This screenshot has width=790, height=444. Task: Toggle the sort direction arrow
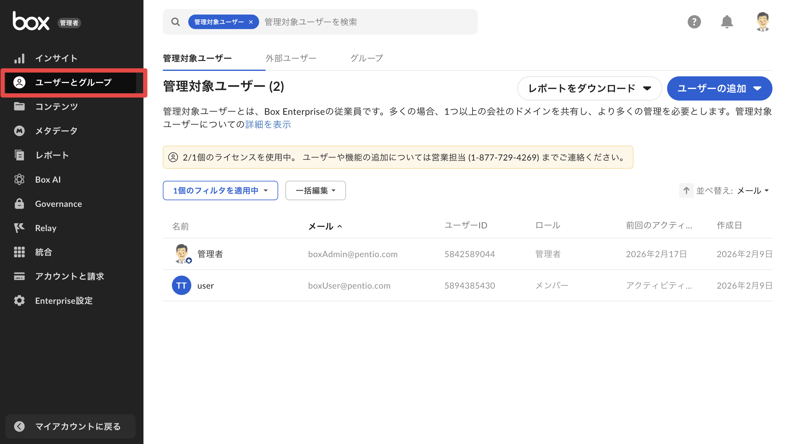[686, 191]
